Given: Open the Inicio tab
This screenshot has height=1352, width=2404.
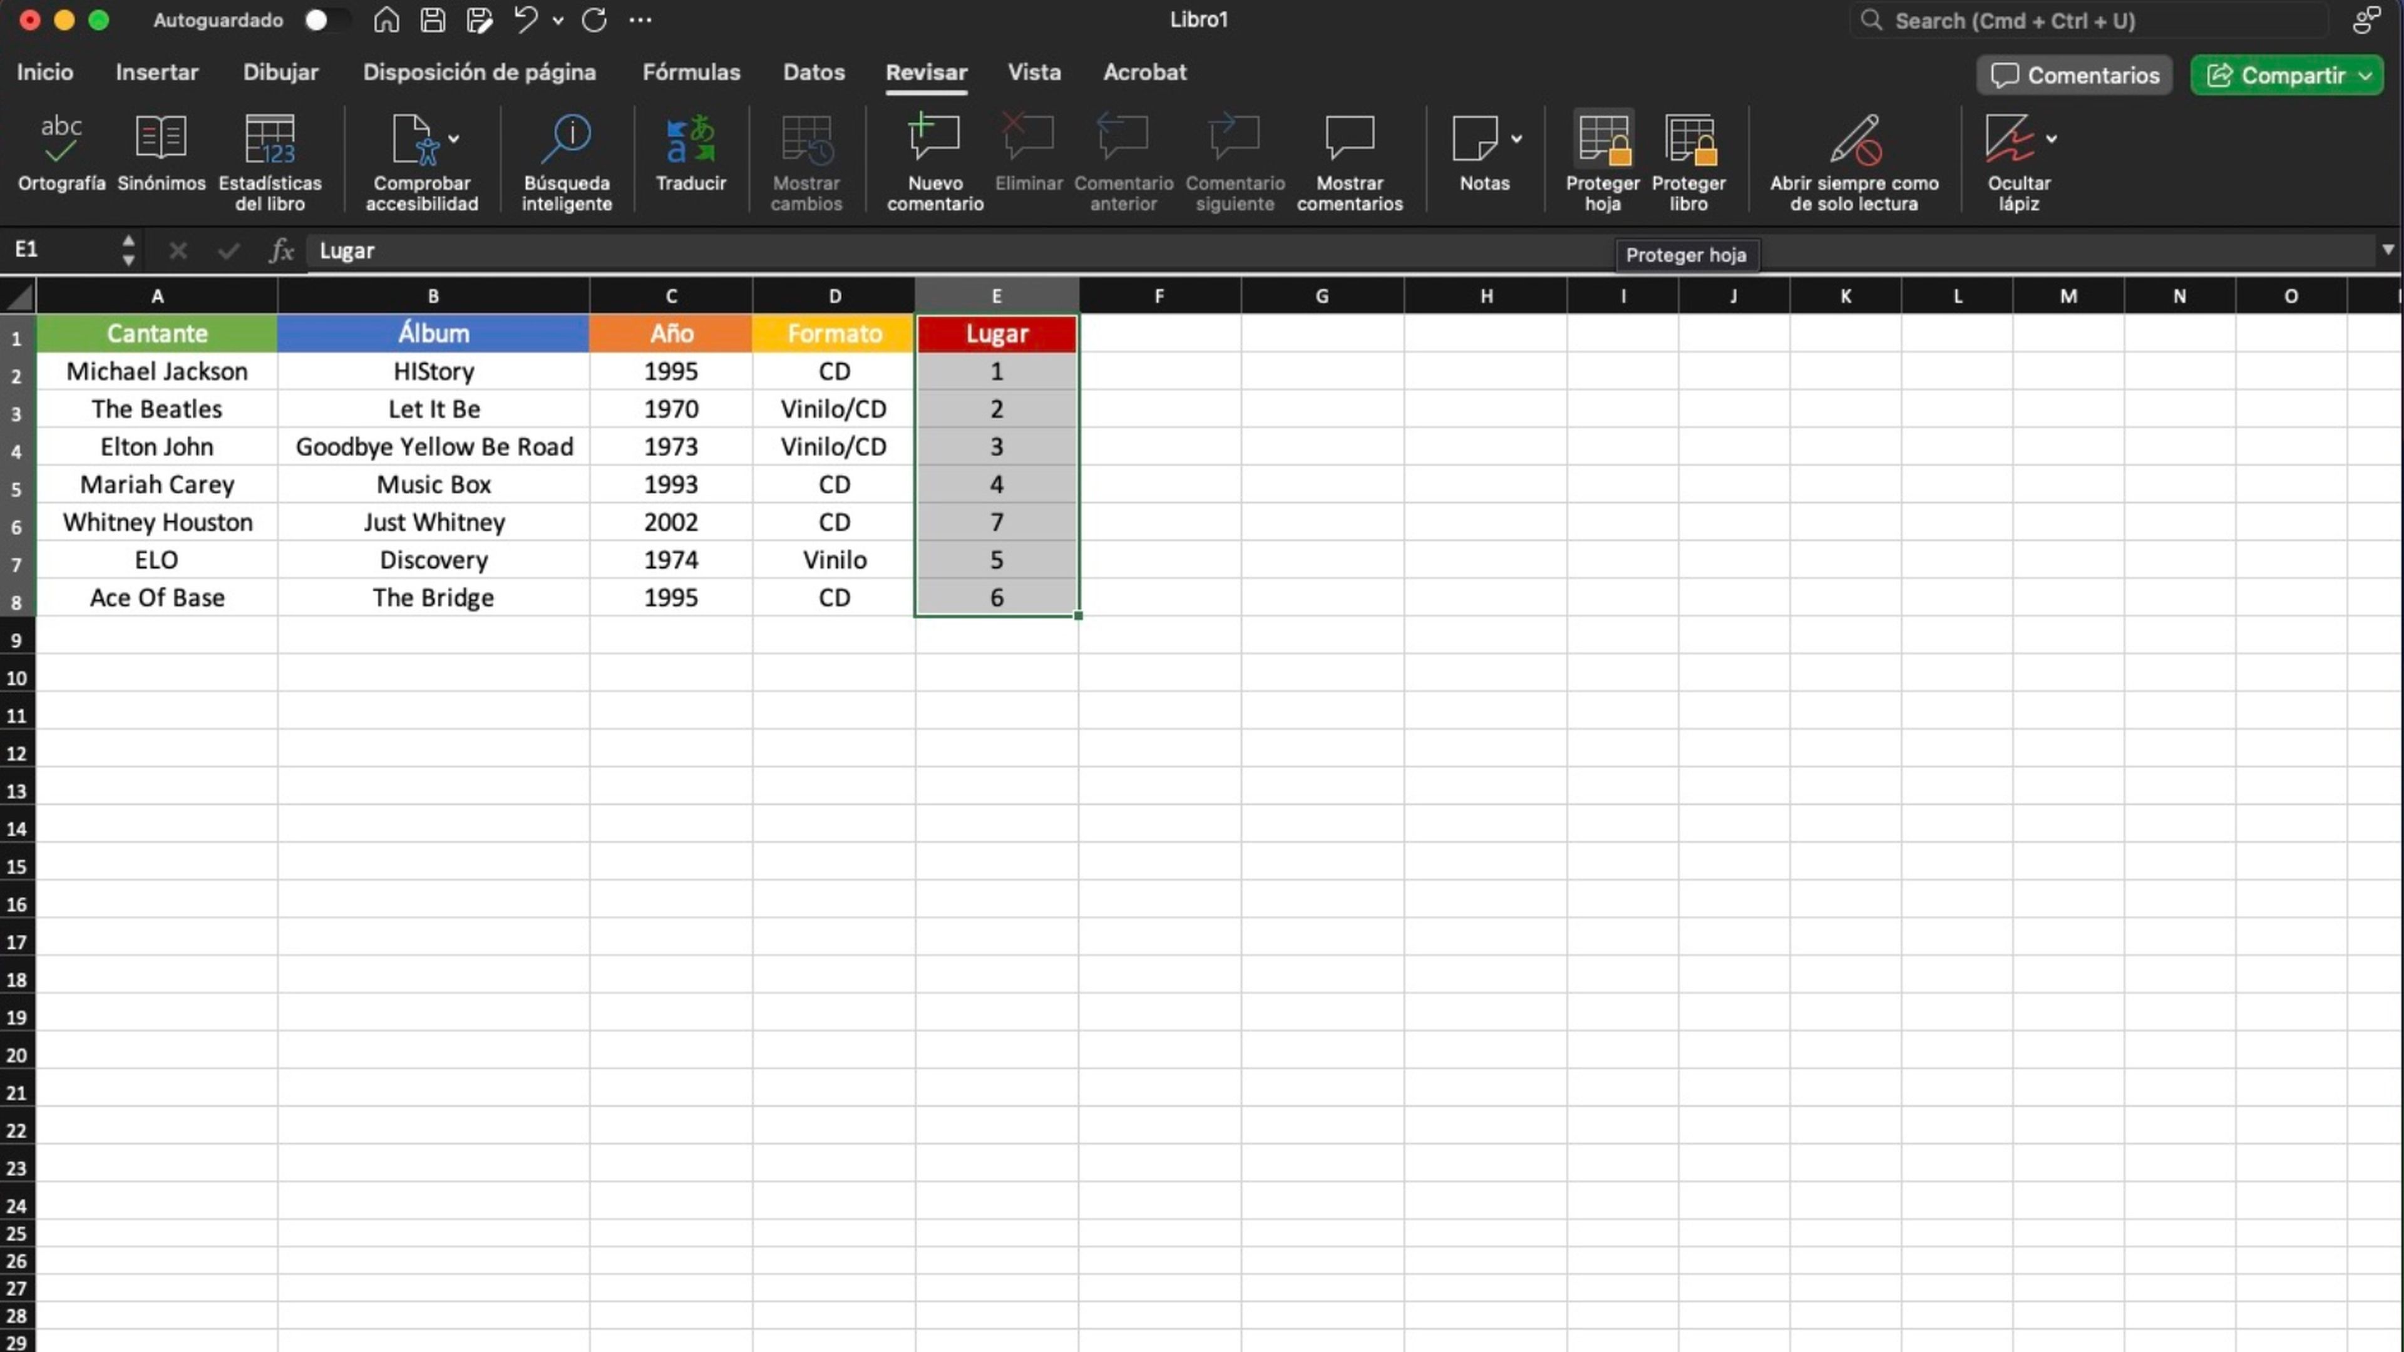Looking at the screenshot, I should click(45, 72).
